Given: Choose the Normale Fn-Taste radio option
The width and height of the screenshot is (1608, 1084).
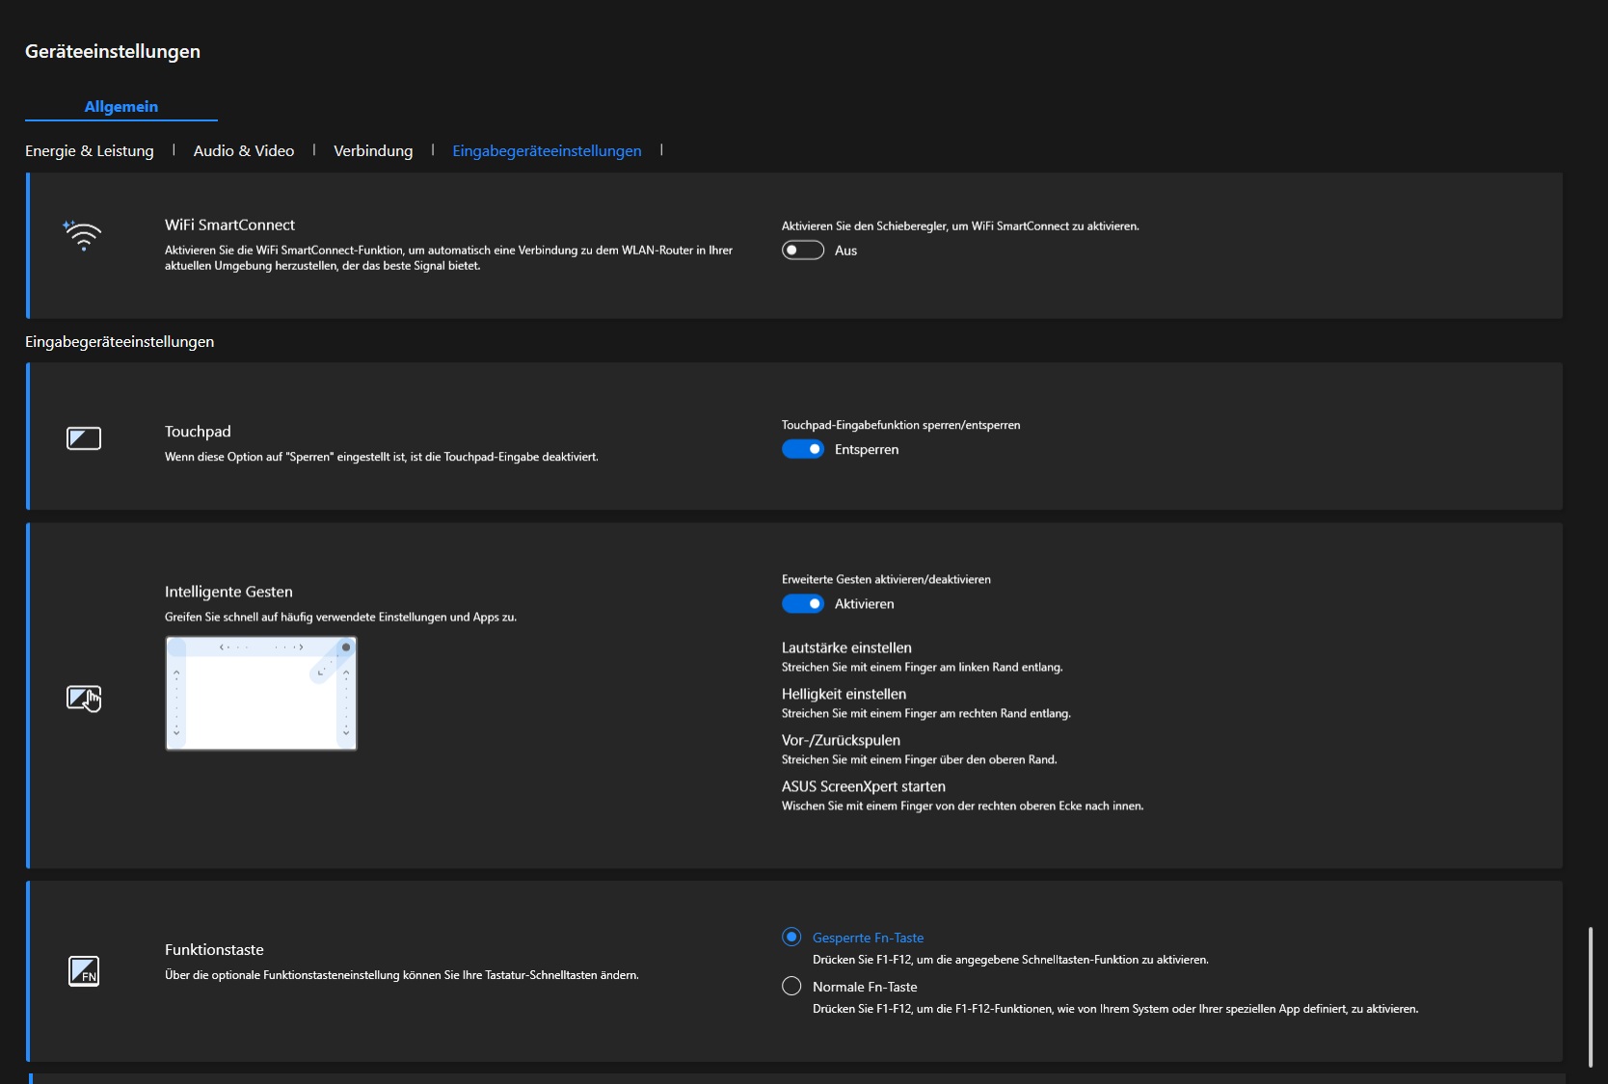Looking at the screenshot, I should 791,986.
